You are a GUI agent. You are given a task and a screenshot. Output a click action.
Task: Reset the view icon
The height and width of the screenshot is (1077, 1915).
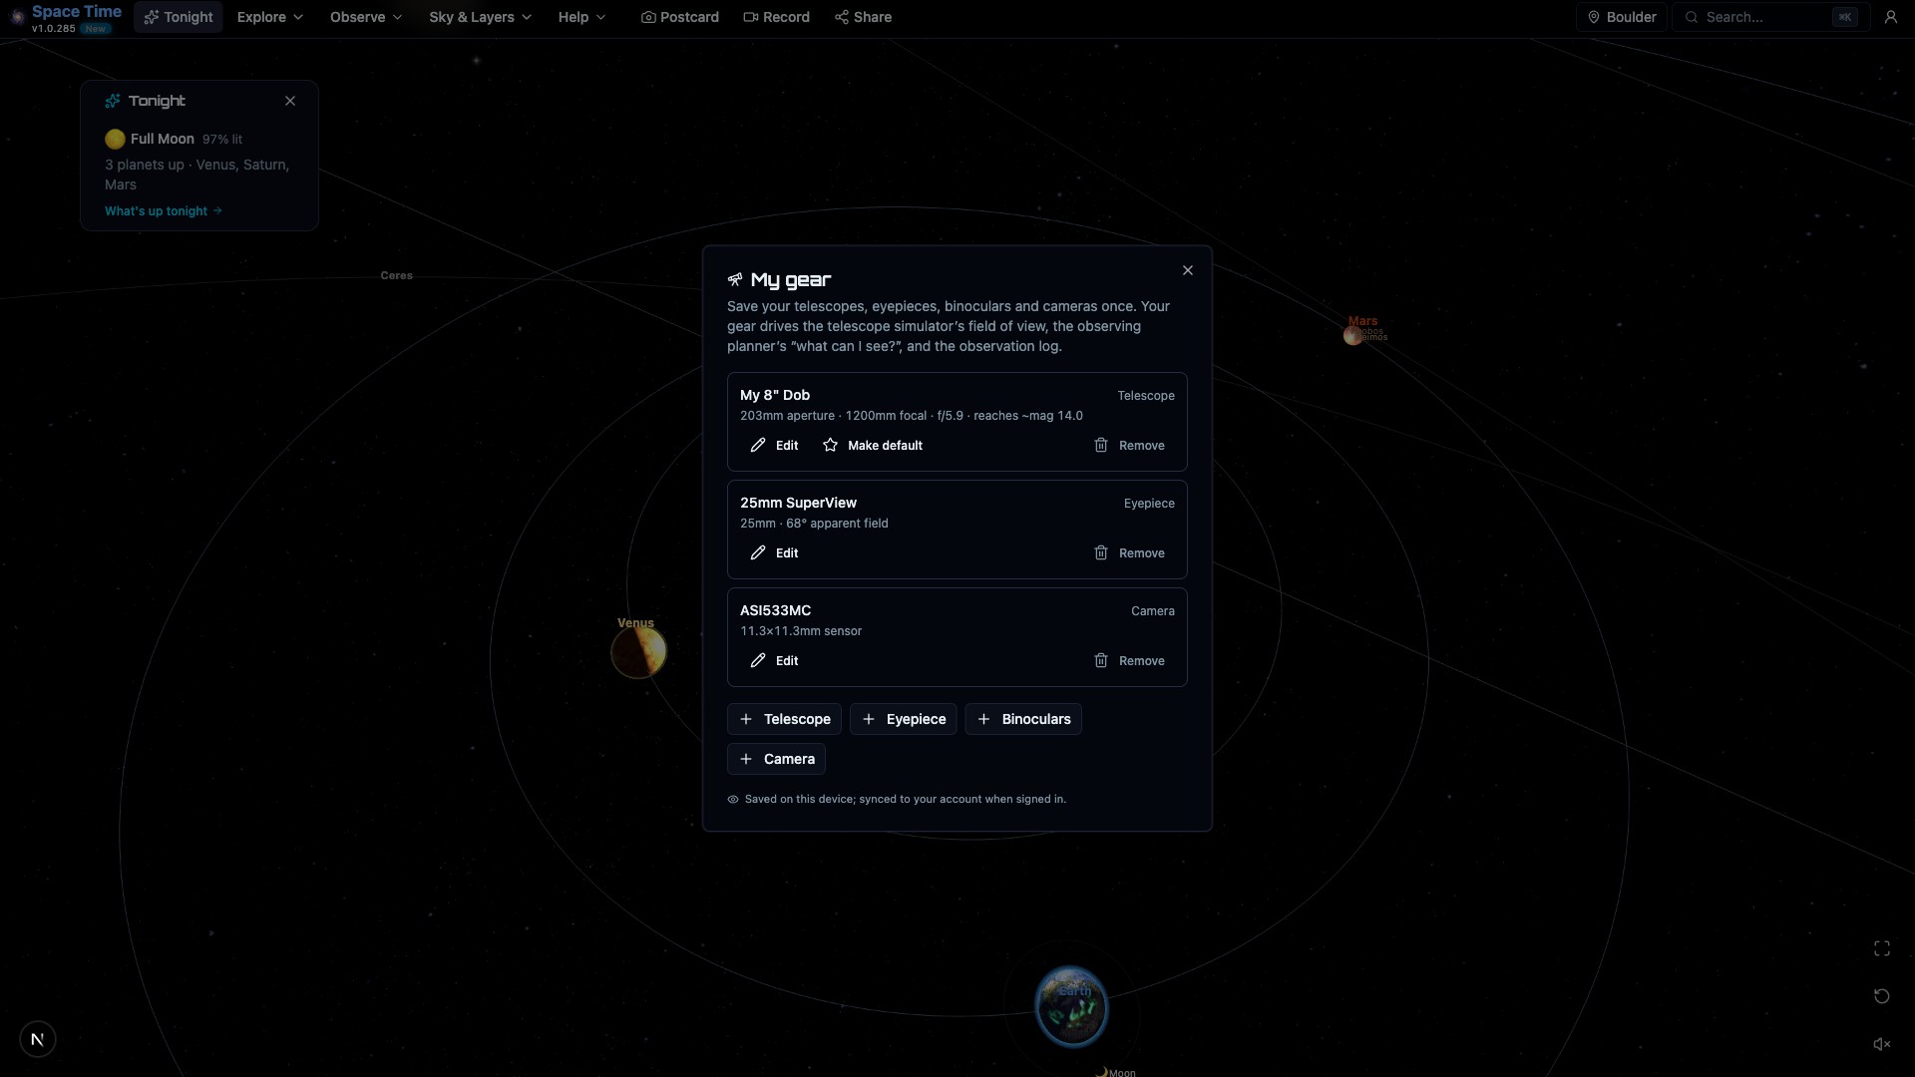click(x=1881, y=996)
